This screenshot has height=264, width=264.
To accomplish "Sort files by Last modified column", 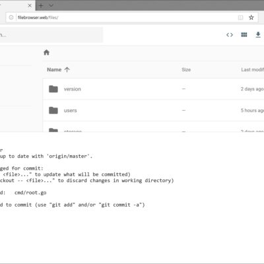I will (x=252, y=70).
